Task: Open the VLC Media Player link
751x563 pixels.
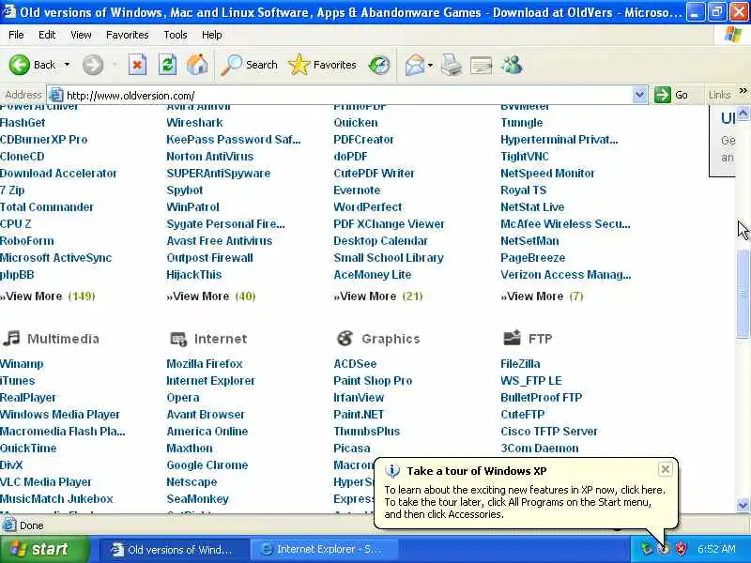Action: (45, 482)
